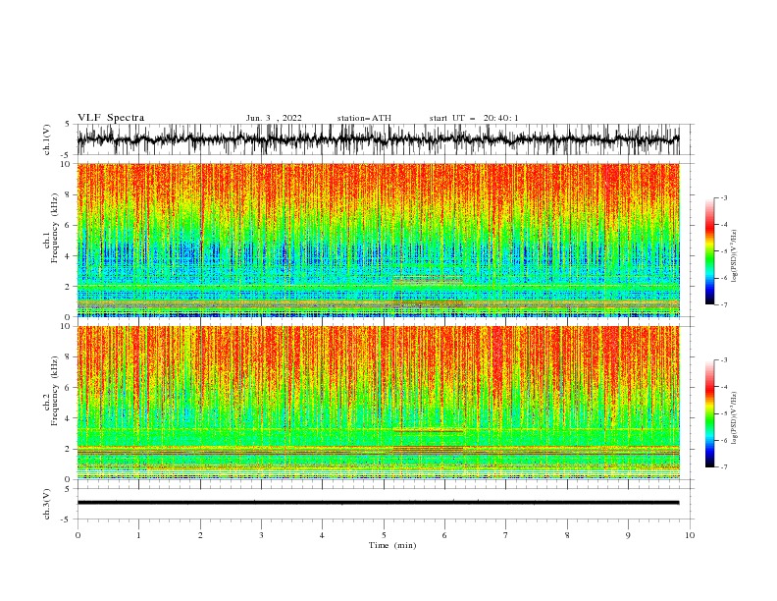Screen dimensions: 777x601
Task: Click time axis tick label "4"
Action: (x=323, y=535)
